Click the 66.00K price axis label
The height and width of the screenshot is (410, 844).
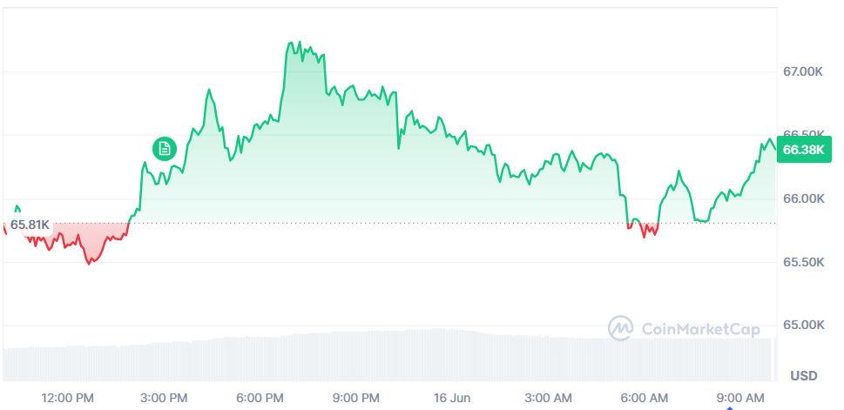tap(803, 199)
